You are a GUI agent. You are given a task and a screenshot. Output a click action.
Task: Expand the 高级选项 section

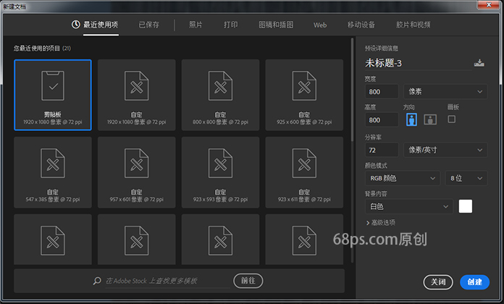[x=381, y=223]
